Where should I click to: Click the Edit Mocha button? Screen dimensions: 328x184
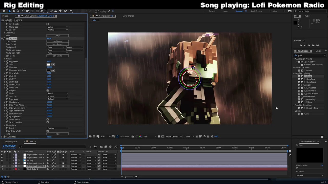(x=57, y=56)
